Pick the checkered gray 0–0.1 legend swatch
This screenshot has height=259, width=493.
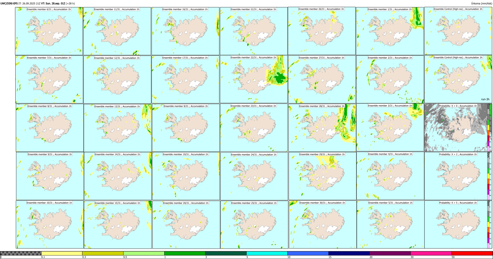(x=21, y=253)
